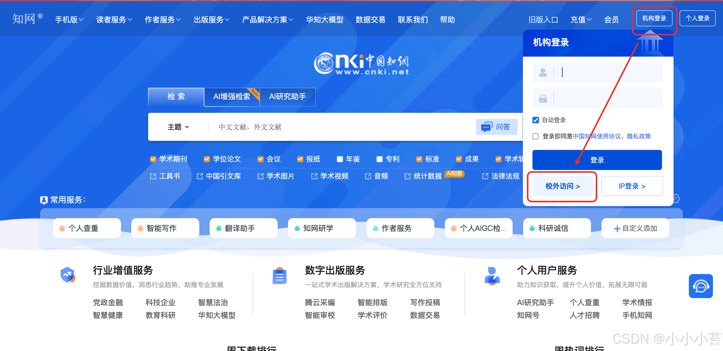The image size is (723, 351).
Task: Uncheck the 自动登录 checkbox
Action: click(x=535, y=120)
